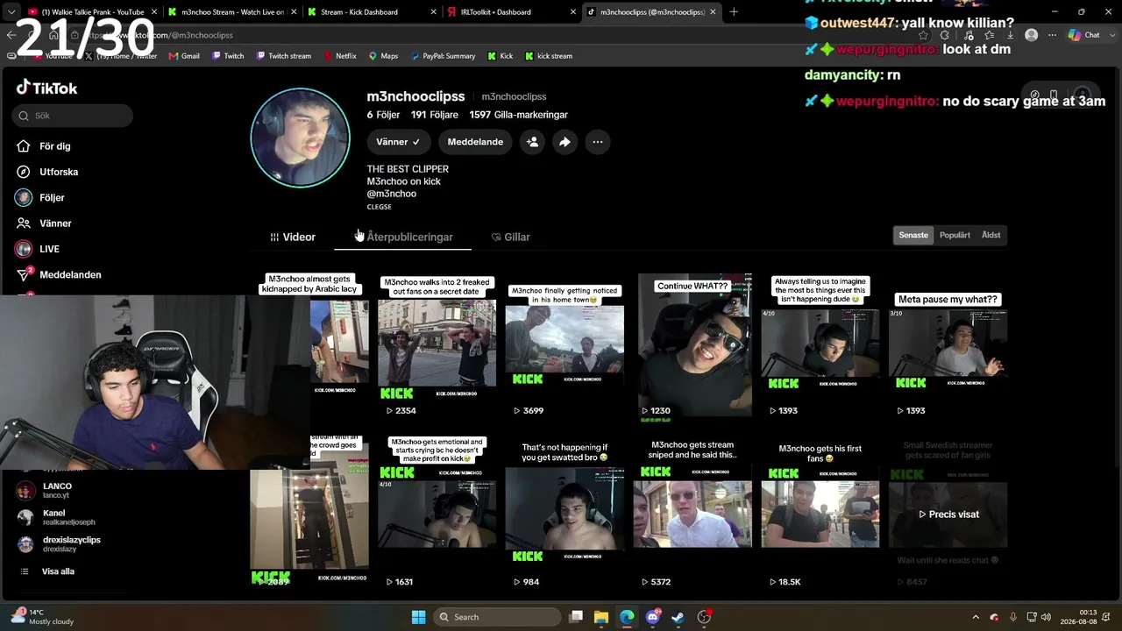Open the three-dot more options menu

598,142
